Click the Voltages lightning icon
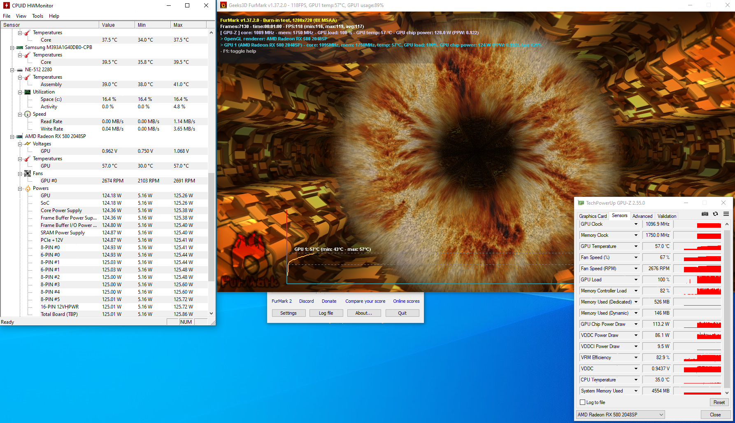This screenshot has width=735, height=423. click(28, 144)
